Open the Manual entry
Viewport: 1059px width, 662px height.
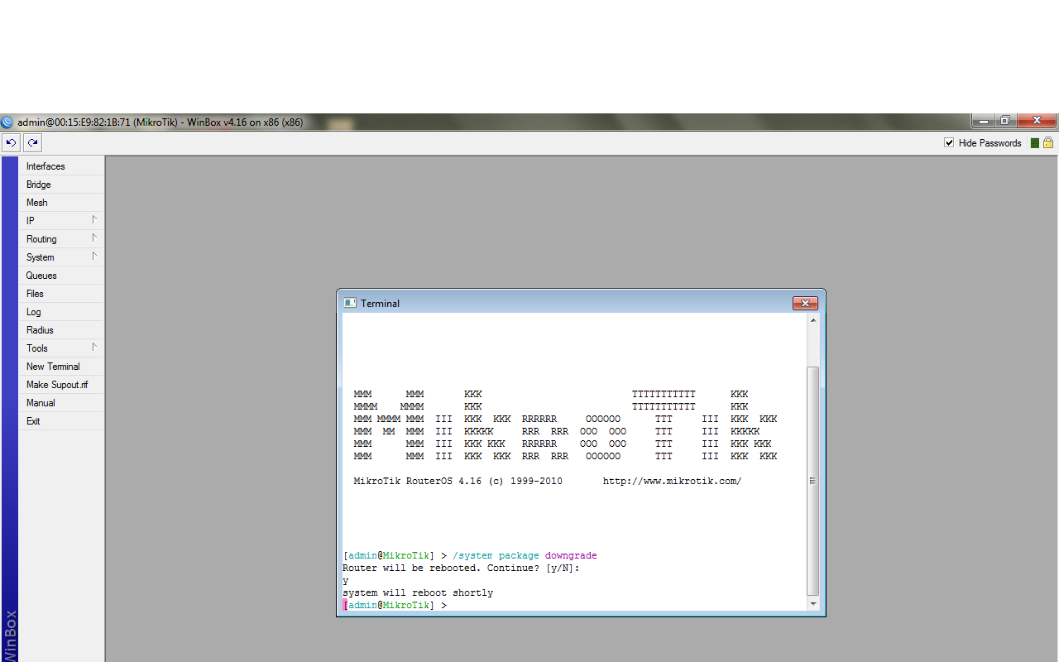62,403
